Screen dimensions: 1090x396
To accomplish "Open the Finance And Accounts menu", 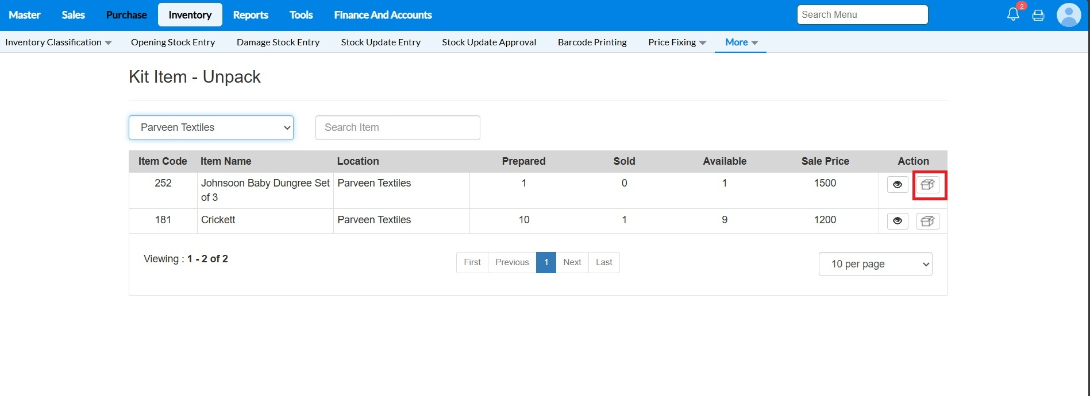I will 383,15.
